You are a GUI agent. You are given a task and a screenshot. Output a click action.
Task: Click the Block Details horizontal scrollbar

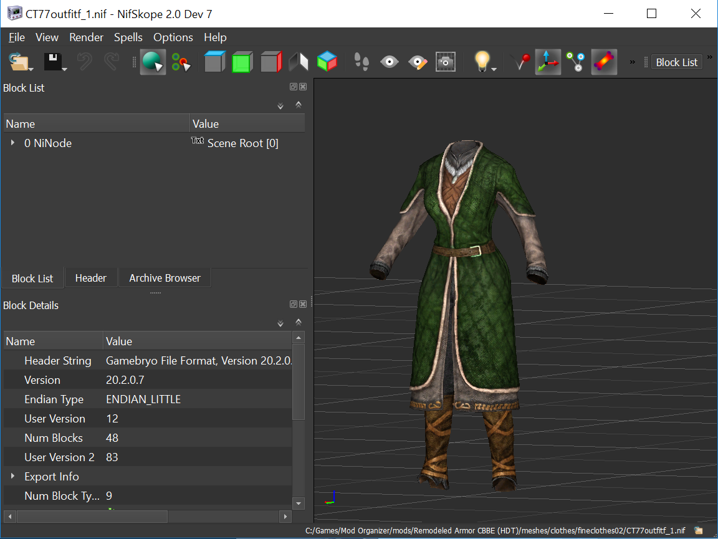click(92, 517)
